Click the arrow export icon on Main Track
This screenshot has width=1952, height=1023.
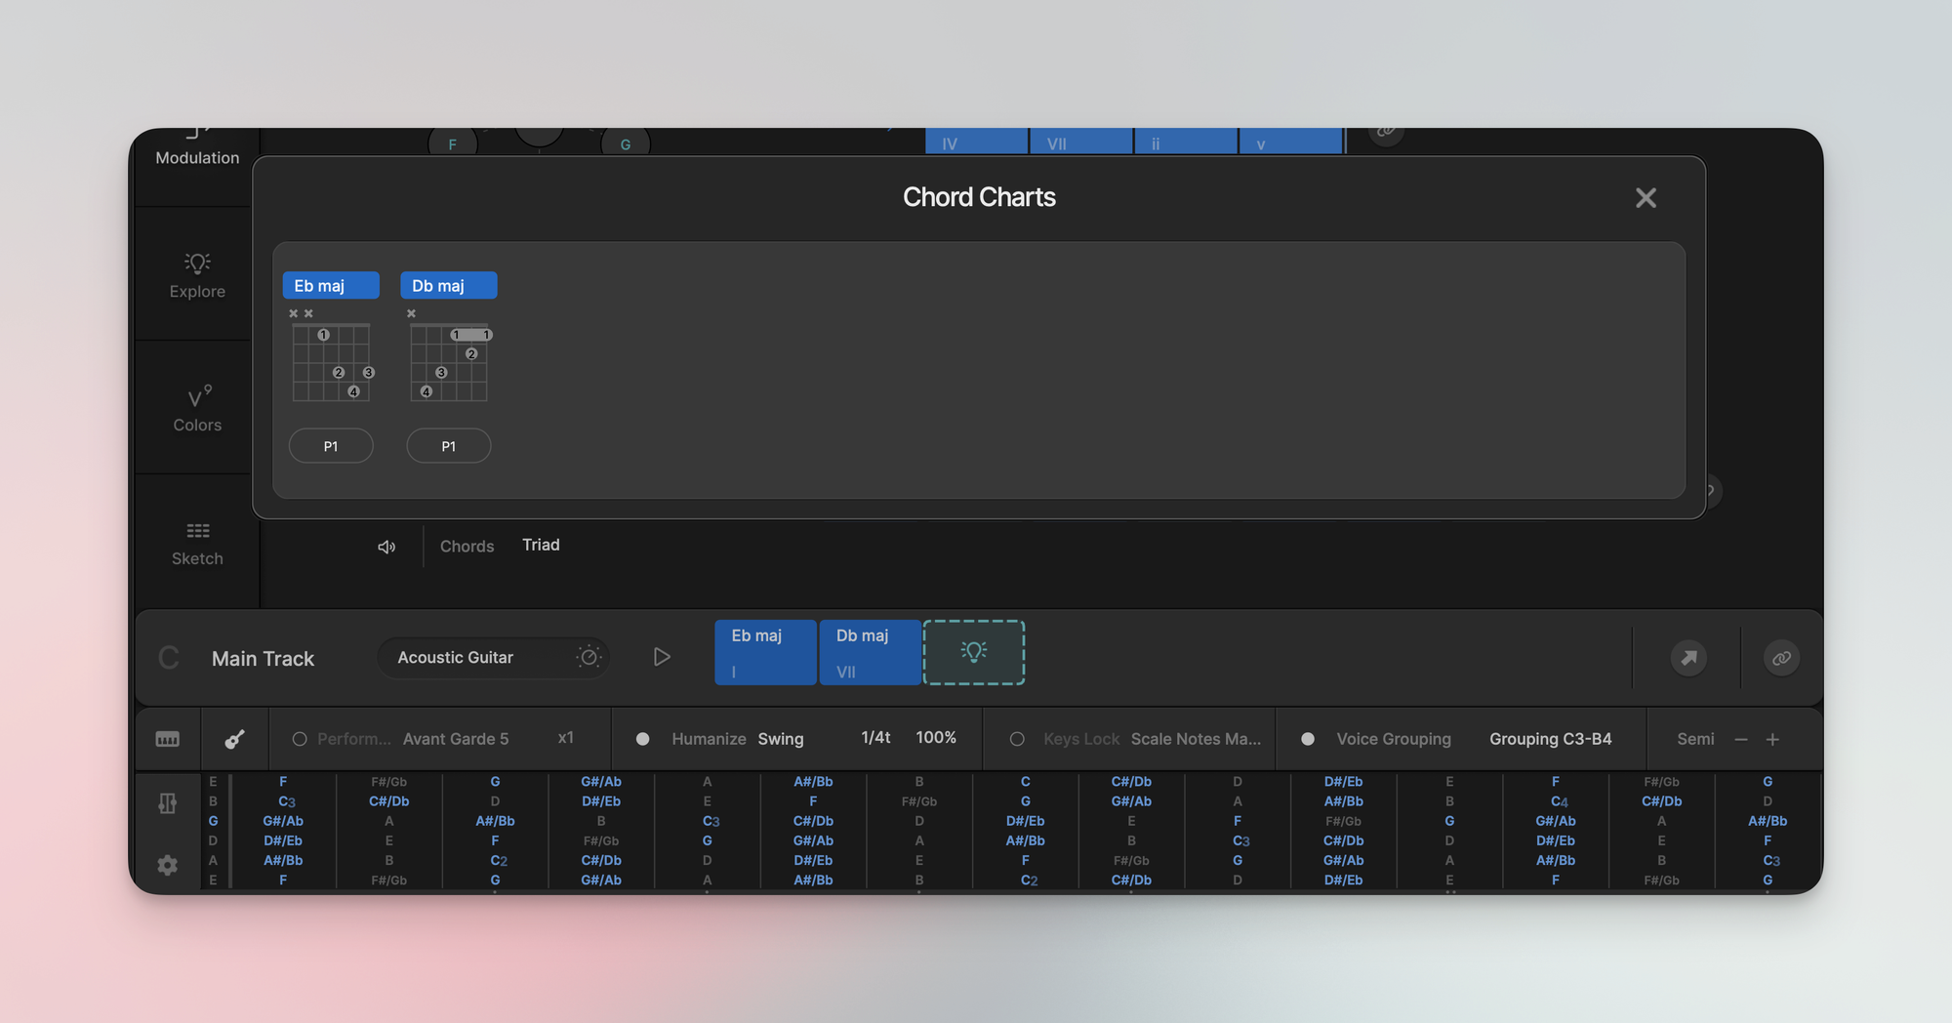point(1688,657)
